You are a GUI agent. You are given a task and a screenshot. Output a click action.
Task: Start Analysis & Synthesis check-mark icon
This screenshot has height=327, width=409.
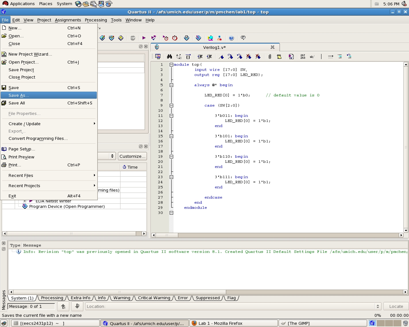[x=154, y=38]
